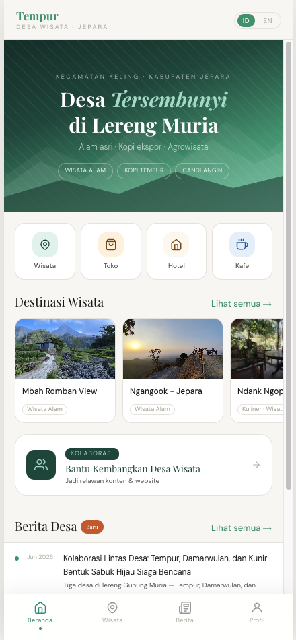Open the Toko shopping bag icon
The width and height of the screenshot is (296, 640).
tap(111, 245)
